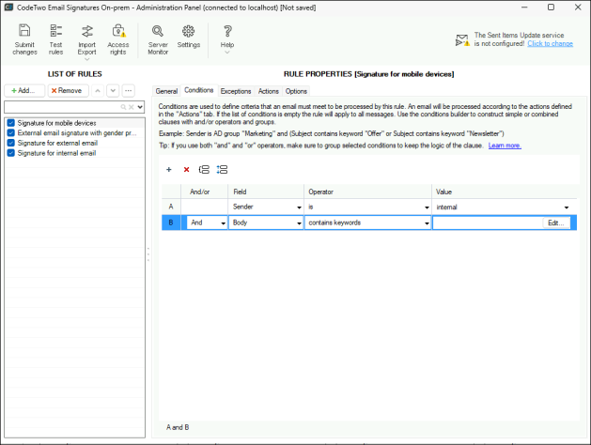Screen dimensions: 591x445
Task: Select row header A in conditions
Action: point(171,207)
